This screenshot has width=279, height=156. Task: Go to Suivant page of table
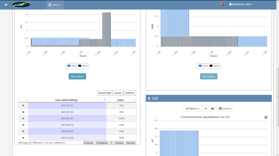(119, 143)
